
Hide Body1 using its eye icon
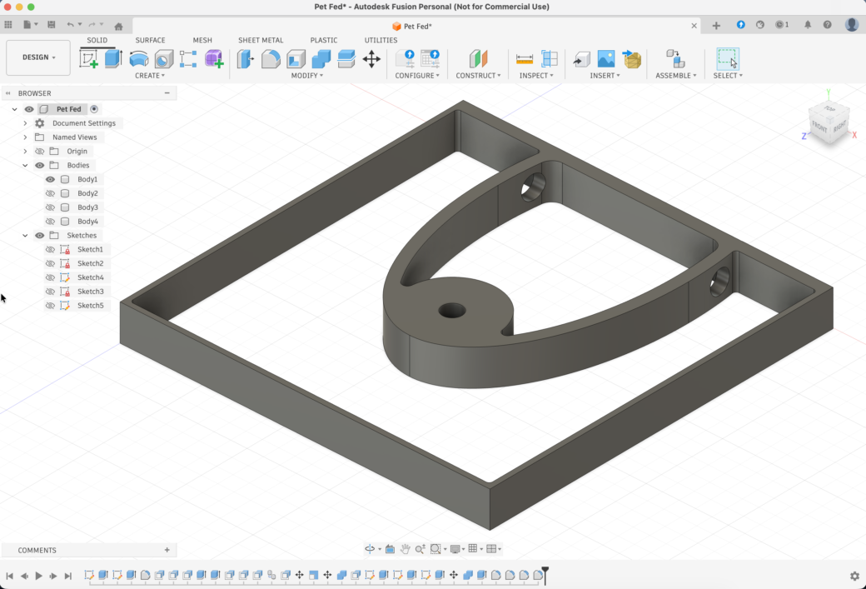point(50,179)
